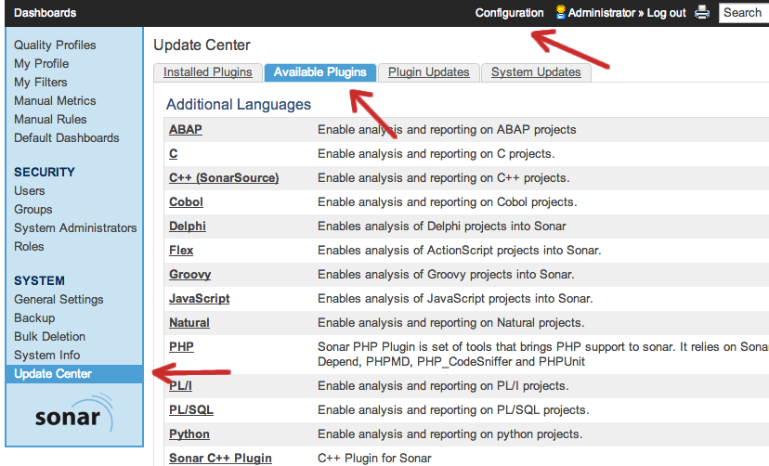Click the SYSTEM section header
Viewport: 769px width, 466px height.
coord(39,280)
